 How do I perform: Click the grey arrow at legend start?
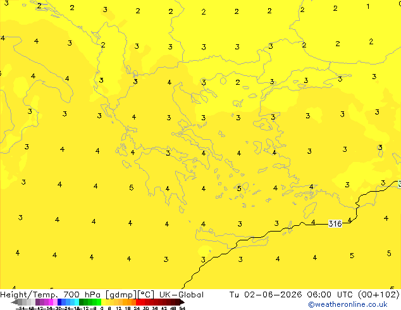pyautogui.click(x=15, y=302)
